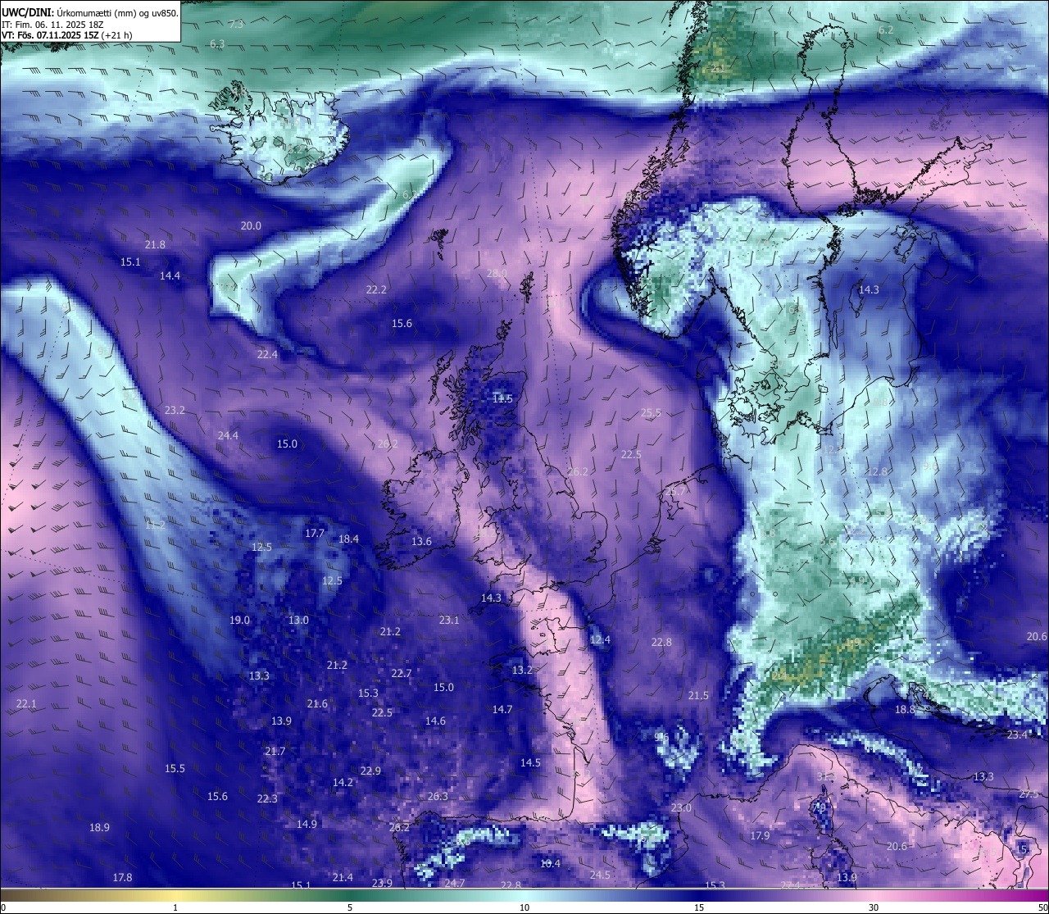Click the 23.9 value label
This screenshot has width=1049, height=914.
[x=382, y=883]
